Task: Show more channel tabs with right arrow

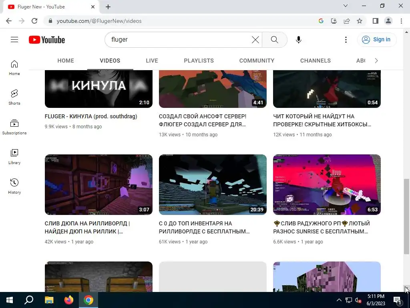Action: (376, 61)
